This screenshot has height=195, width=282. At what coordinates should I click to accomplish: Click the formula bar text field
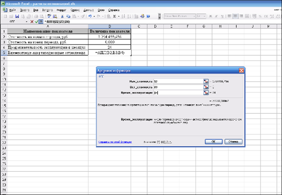(x=162, y=22)
